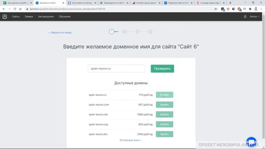Open the Автоворонки menu
This screenshot has width=265, height=149.
pos(46,17)
